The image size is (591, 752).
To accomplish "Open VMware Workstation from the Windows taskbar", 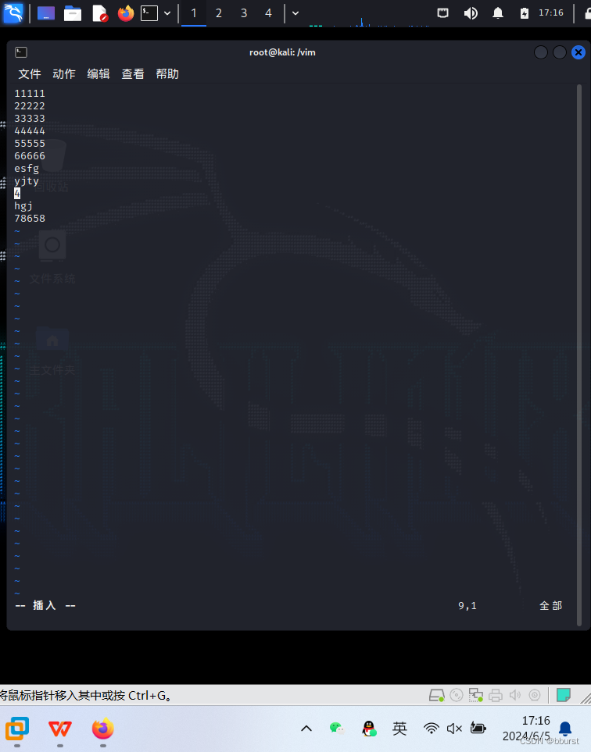I will point(17,729).
